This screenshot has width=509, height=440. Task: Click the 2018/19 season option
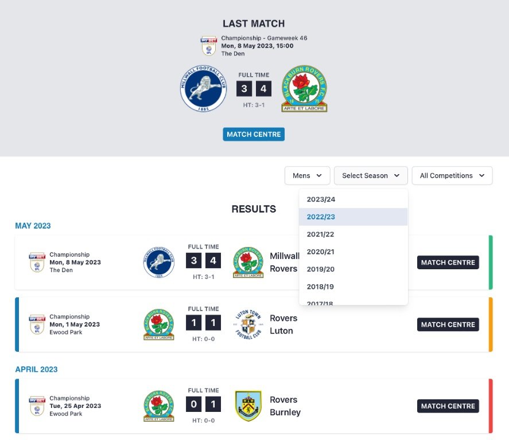321,286
